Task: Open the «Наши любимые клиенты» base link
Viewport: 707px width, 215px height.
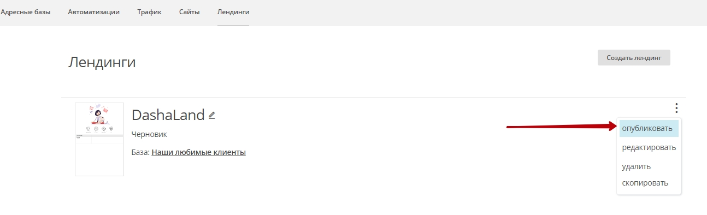Action: tap(198, 152)
